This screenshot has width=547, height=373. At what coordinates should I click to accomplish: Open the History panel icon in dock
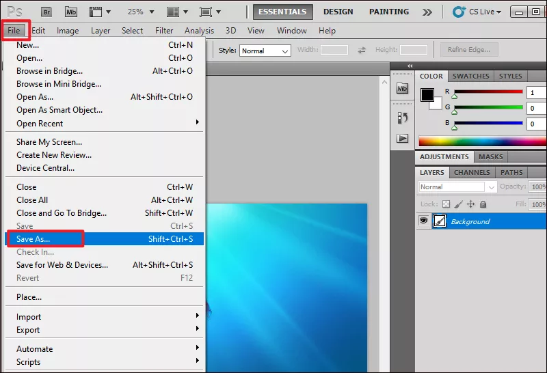(402, 118)
